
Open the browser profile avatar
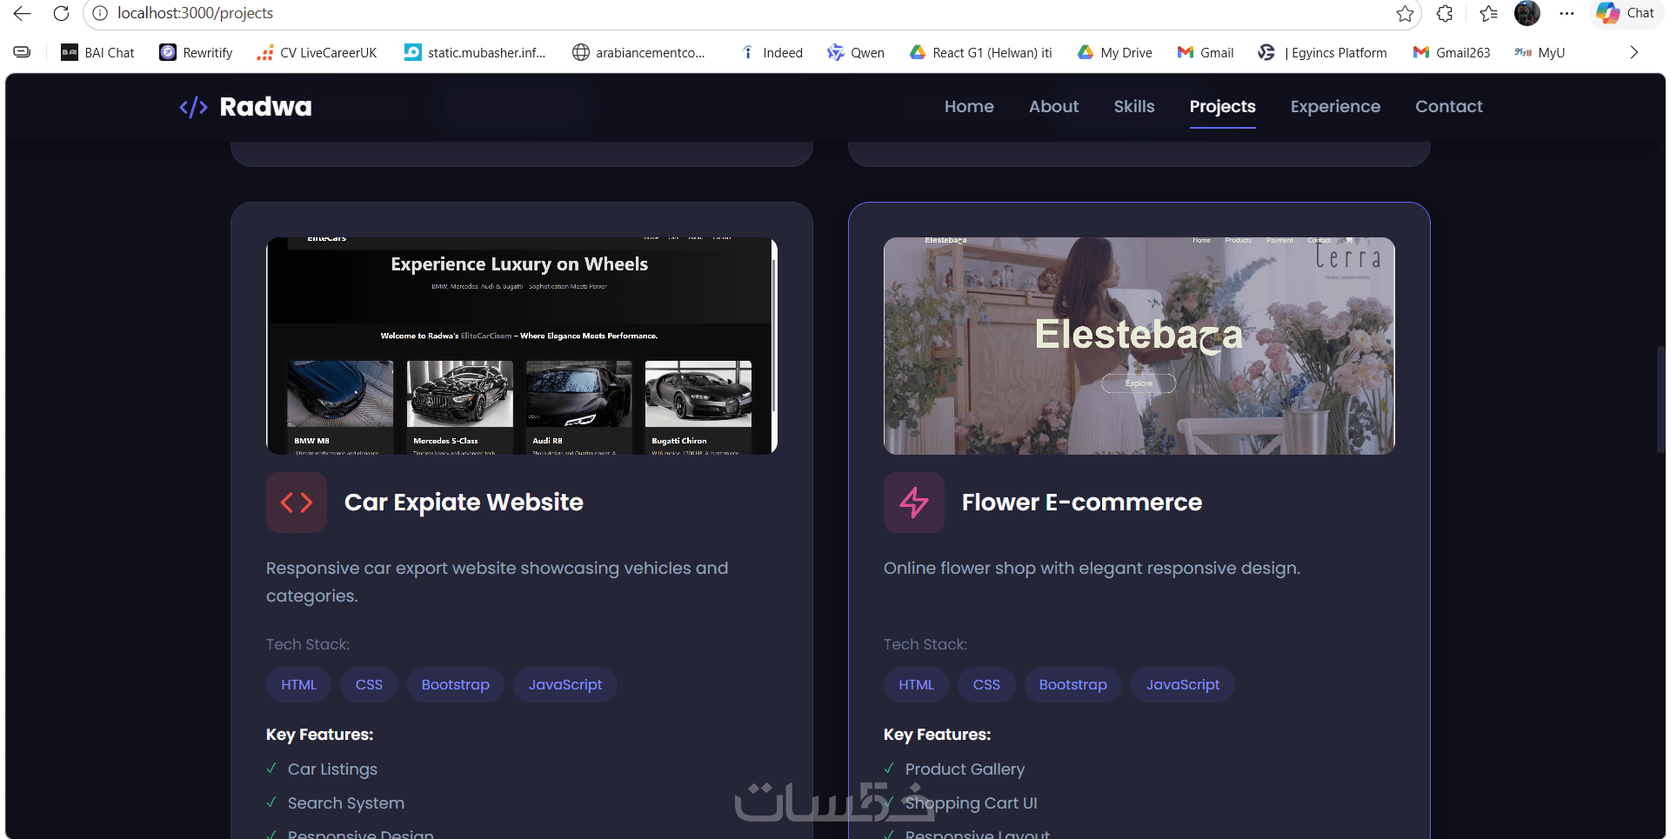(1527, 13)
